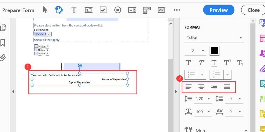Click the Format panel scrollbar up arrow
The height and width of the screenshot is (132, 265).
click(x=253, y=21)
